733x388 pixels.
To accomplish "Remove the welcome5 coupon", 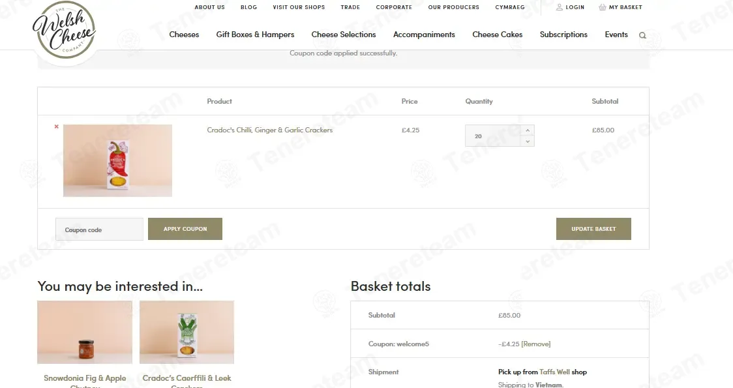I will click(x=535, y=344).
